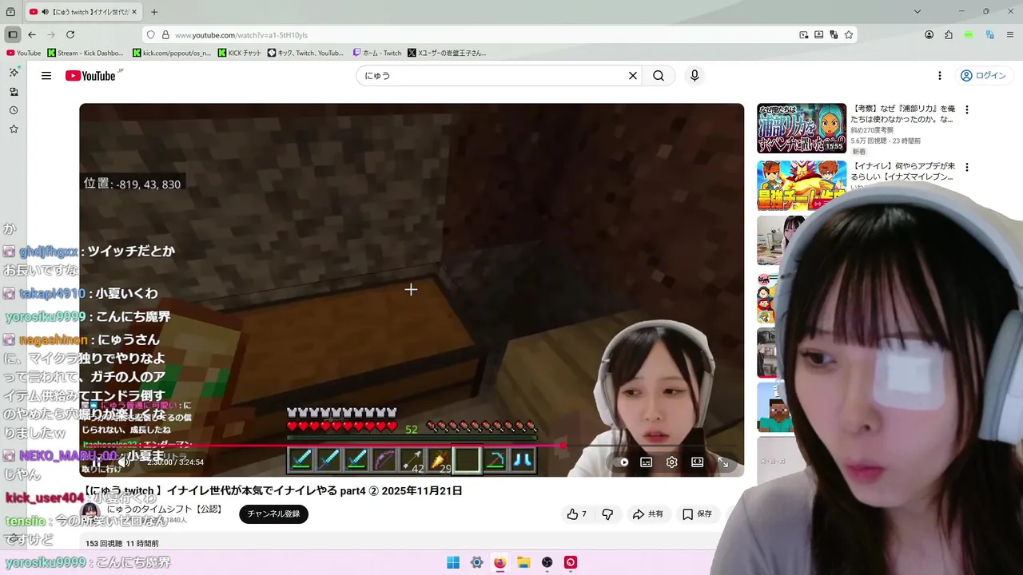Viewport: 1023px width, 575px height.
Task: Go forward with the browser forward arrow
Action: (x=51, y=35)
